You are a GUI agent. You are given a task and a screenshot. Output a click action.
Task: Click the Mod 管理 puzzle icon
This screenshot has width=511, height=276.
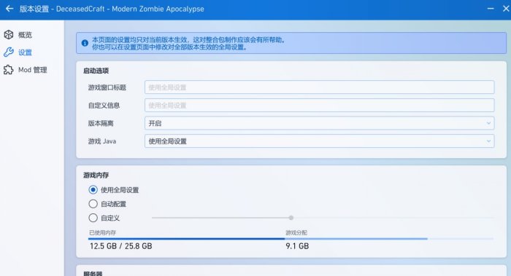(9, 70)
